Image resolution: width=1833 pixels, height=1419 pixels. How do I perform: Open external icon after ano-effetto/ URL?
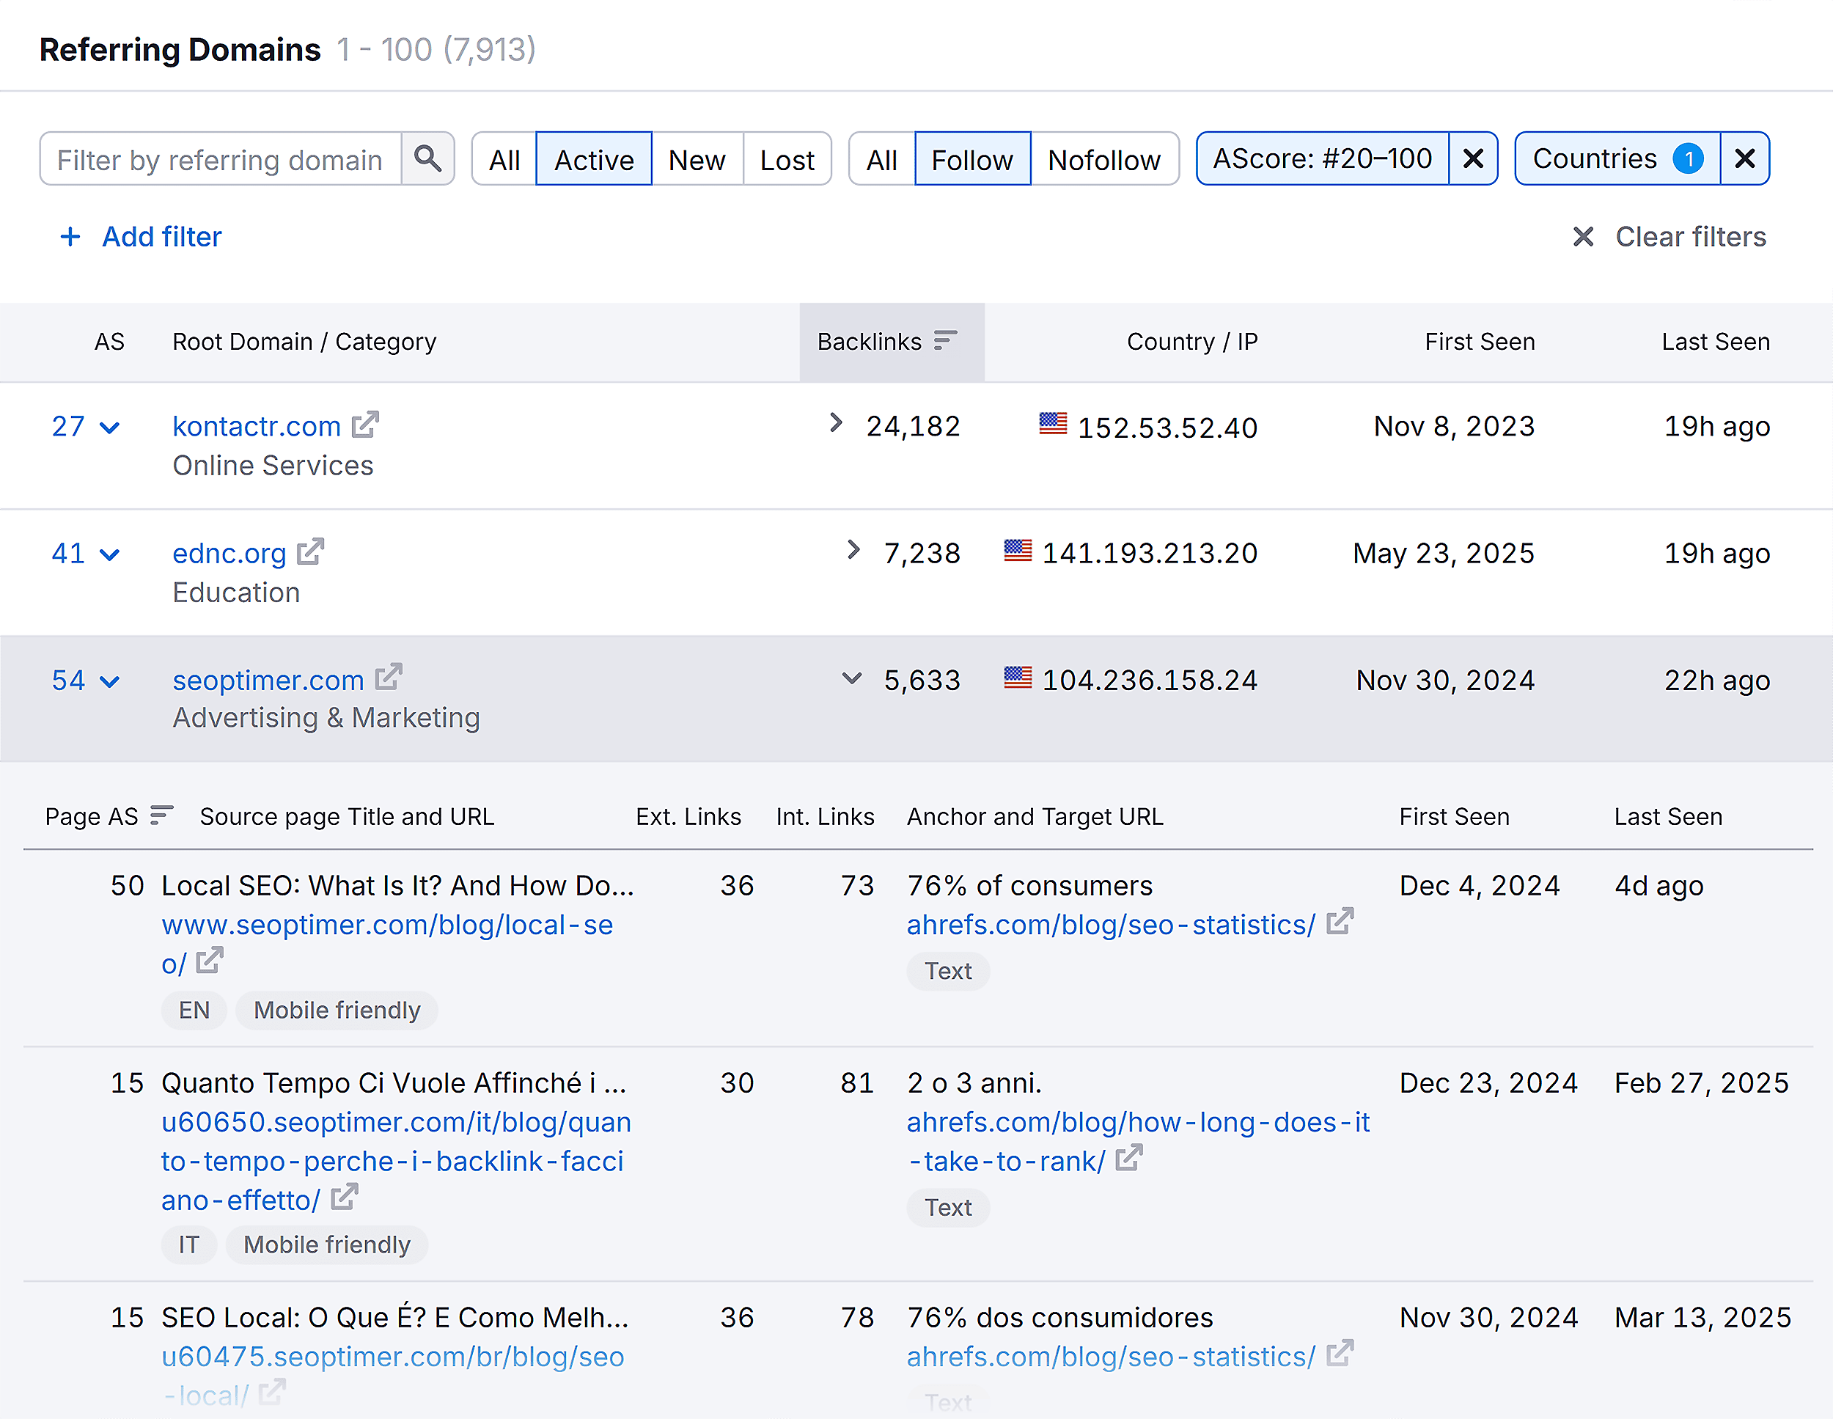[x=344, y=1197]
